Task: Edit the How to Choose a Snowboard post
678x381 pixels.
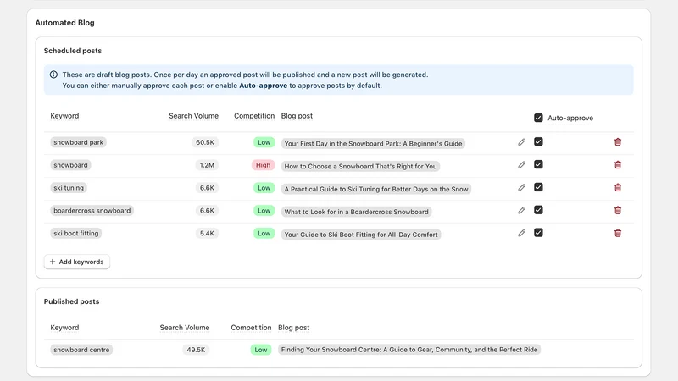Action: (521, 165)
